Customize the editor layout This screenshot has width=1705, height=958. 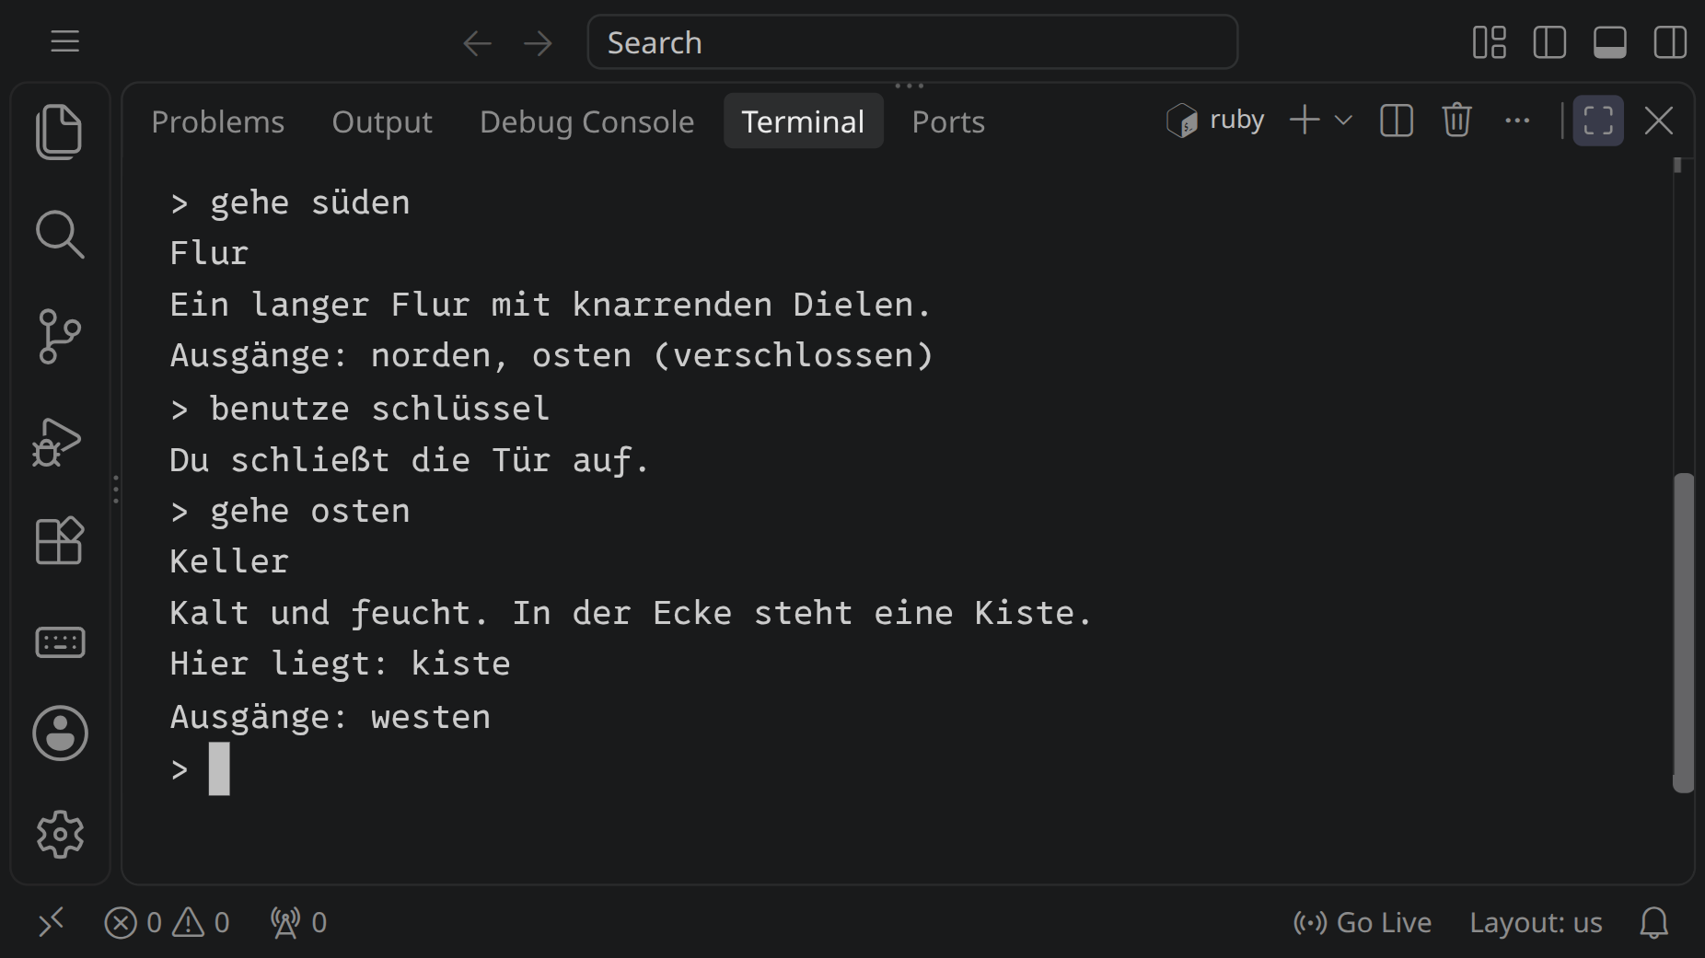point(1490,42)
